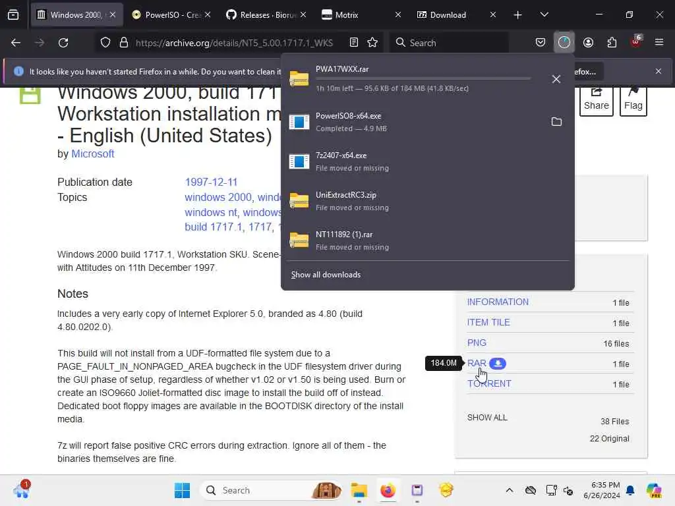Open Firefox application hamburger menu
The width and height of the screenshot is (675, 506).
pyautogui.click(x=659, y=43)
